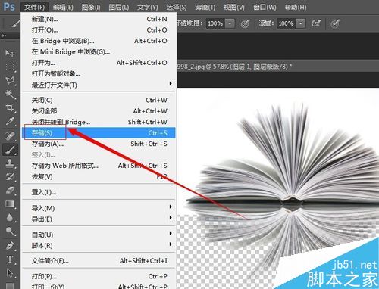The image size is (379, 289).
Task: Open the opacity 100% dropdown arrow
Action: [230, 23]
